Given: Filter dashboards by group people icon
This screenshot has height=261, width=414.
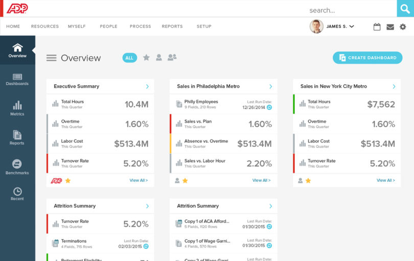Looking at the screenshot, I should pyautogui.click(x=172, y=57).
